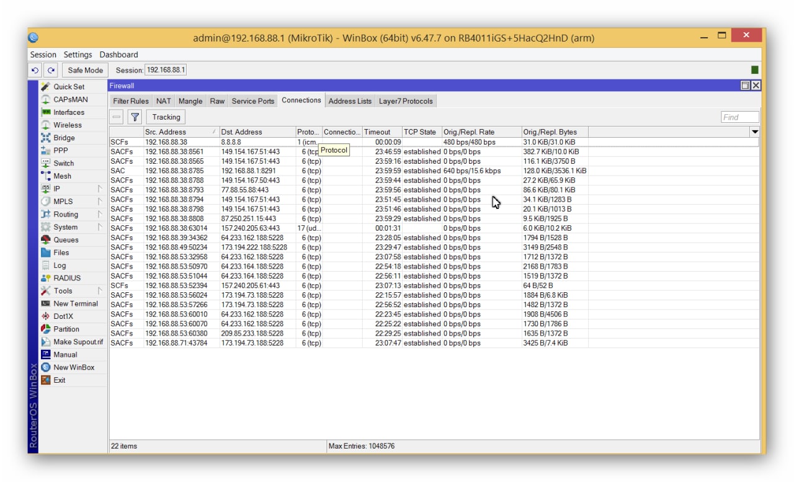Open the Session menu
This screenshot has height=482, width=794.
(x=43, y=55)
